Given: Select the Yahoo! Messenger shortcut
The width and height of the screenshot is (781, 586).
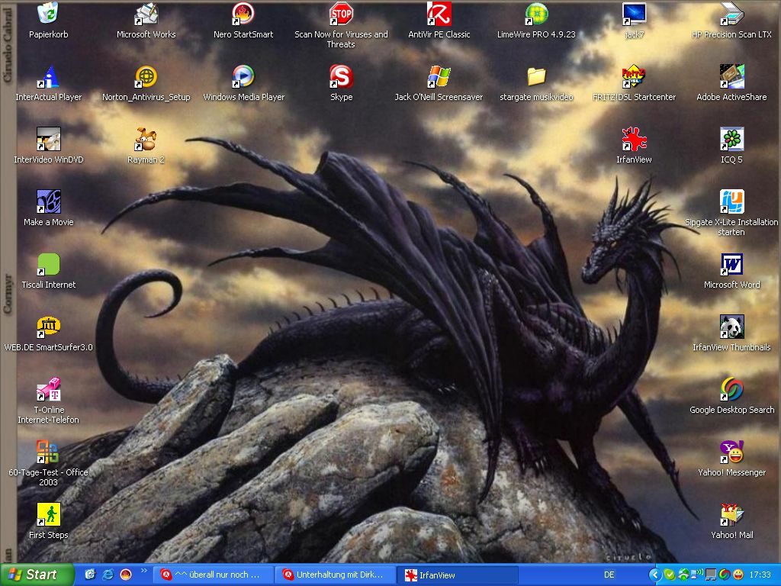Looking at the screenshot, I should pos(731,452).
